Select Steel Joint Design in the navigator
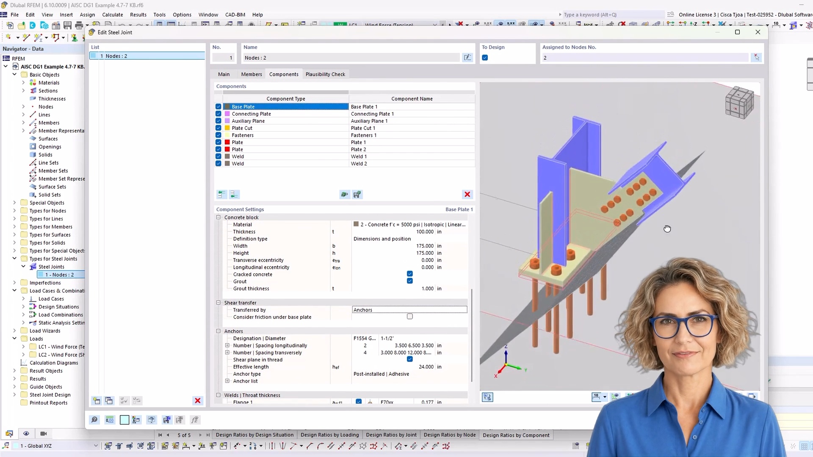 coord(50,395)
